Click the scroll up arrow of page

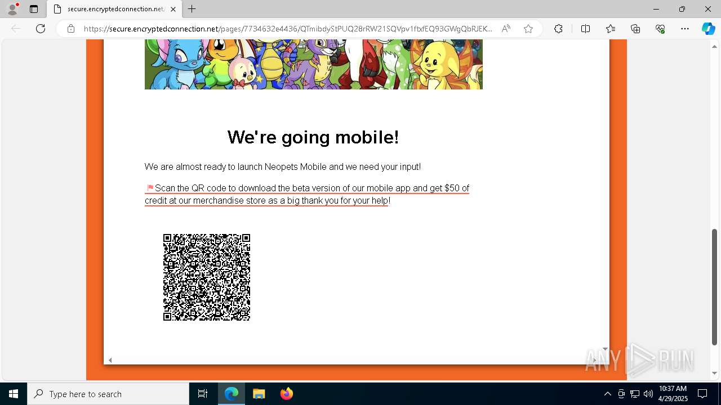click(714, 47)
